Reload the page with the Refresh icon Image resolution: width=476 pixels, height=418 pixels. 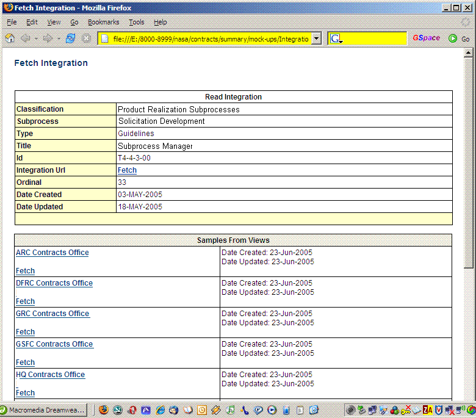tap(70, 38)
